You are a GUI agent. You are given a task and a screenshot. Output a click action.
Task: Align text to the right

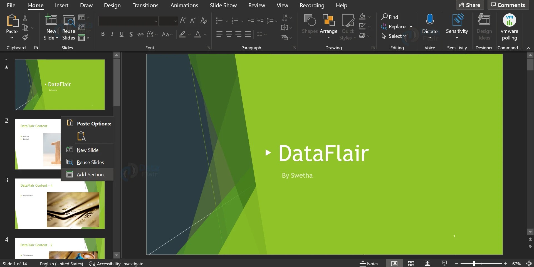pyautogui.click(x=238, y=34)
